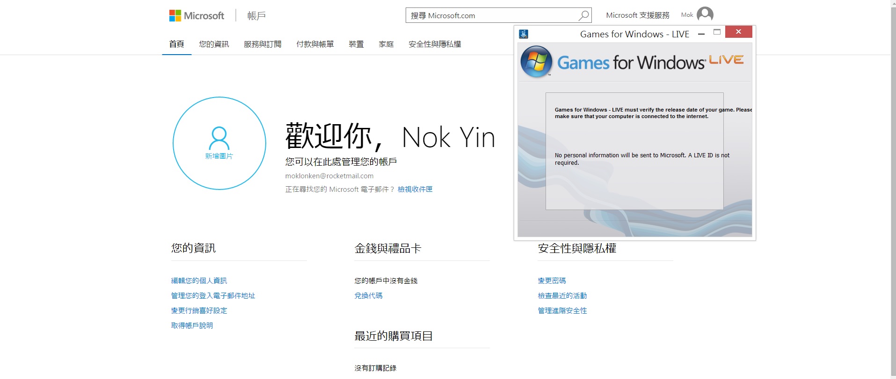Screen dimensions: 896x379
Task: Click the 'No personal information will be sent' message
Action: [642, 159]
